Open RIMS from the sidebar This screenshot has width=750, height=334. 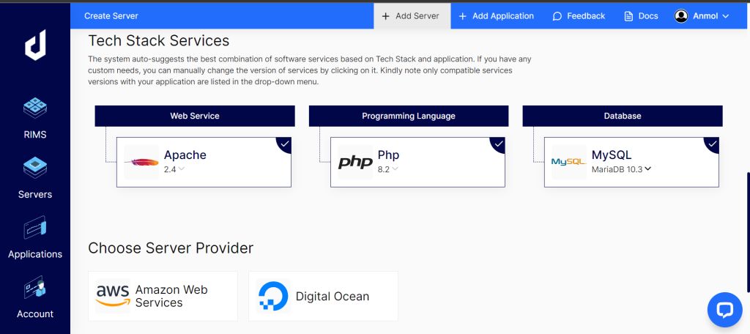[x=35, y=117]
